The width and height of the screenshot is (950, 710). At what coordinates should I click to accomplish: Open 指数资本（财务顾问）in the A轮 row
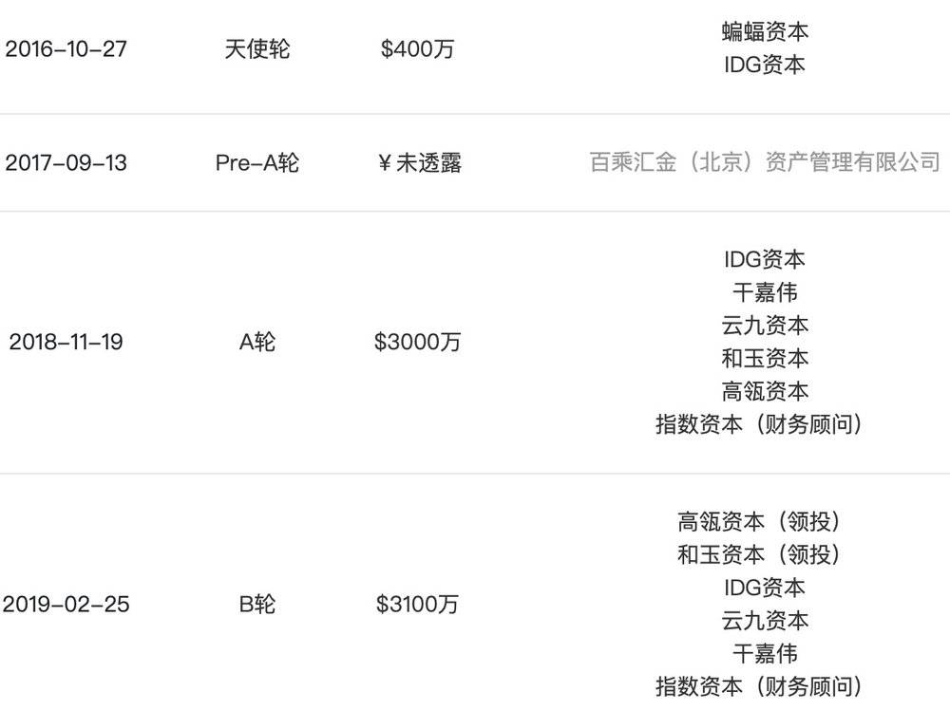tap(758, 424)
